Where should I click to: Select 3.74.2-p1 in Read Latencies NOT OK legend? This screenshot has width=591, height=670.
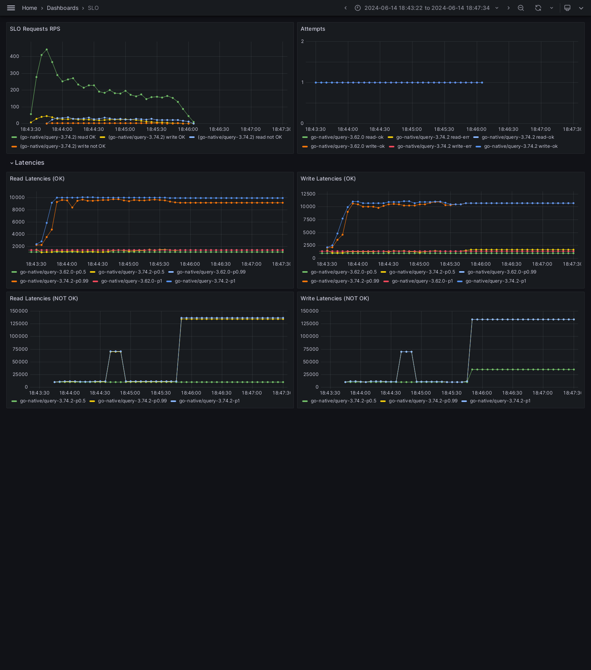[209, 401]
